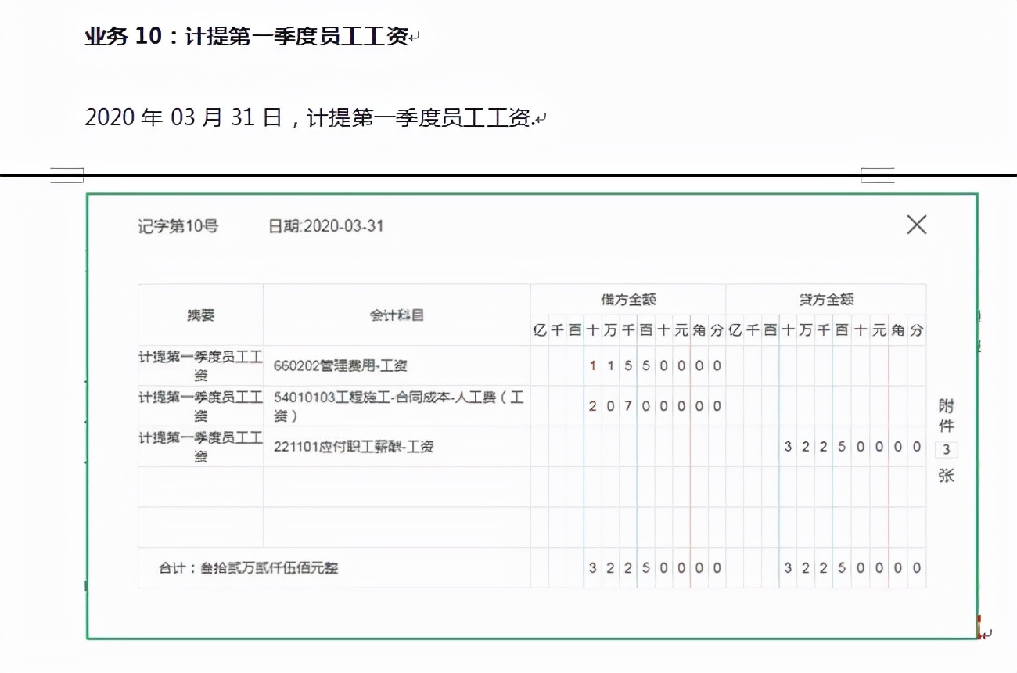Click the 会计科目 column header

(x=397, y=315)
